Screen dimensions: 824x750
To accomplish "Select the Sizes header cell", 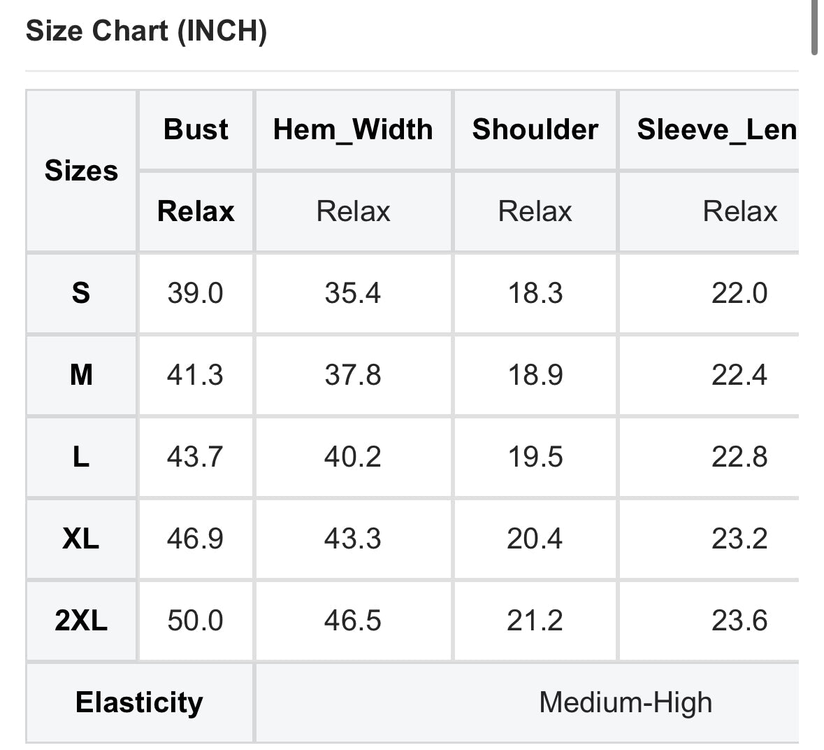I will coord(81,171).
